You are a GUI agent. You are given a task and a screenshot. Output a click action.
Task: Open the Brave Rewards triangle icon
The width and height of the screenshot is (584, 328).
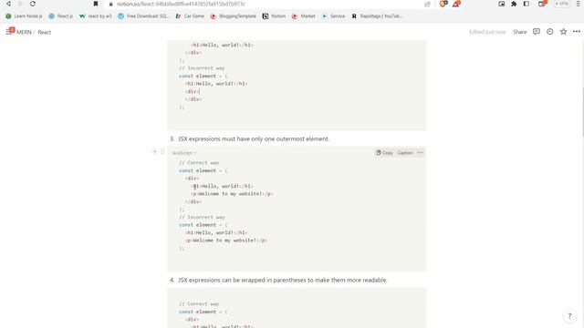point(456,4)
